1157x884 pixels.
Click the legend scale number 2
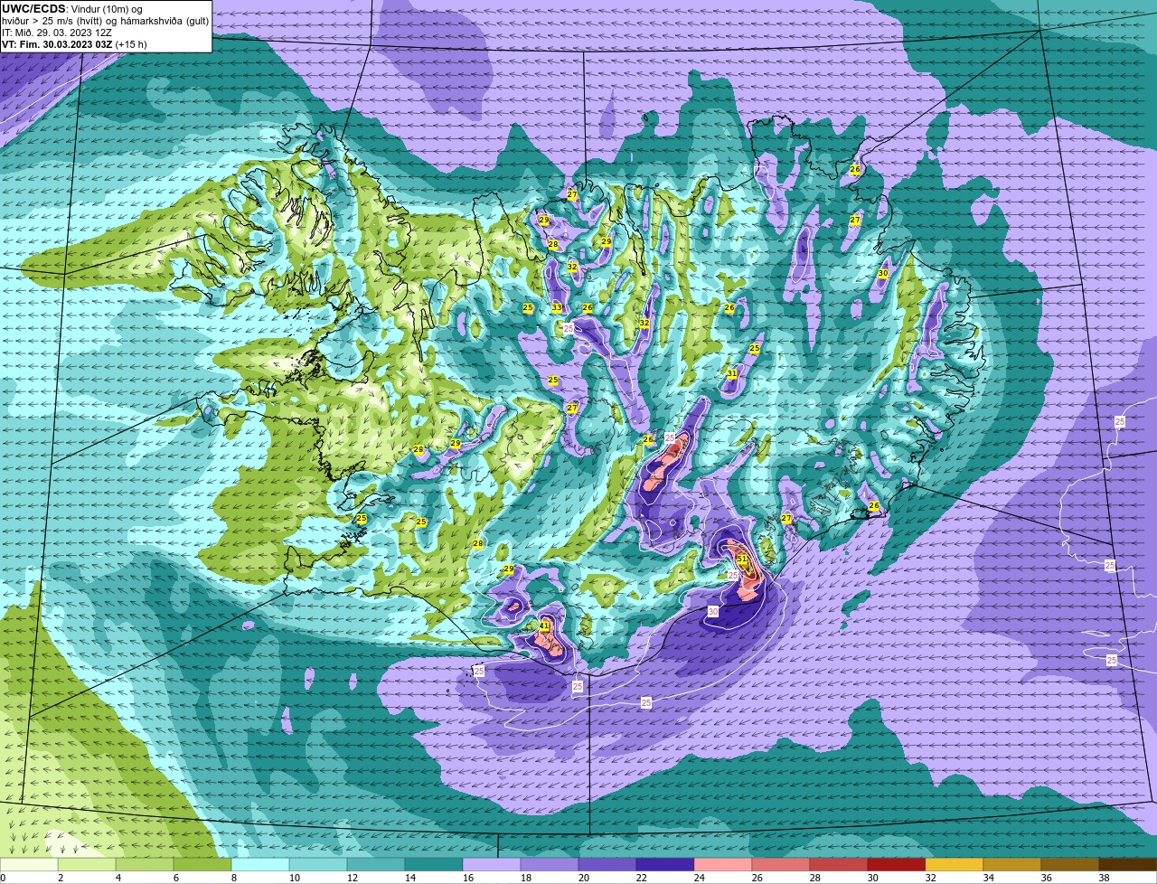tap(61, 878)
